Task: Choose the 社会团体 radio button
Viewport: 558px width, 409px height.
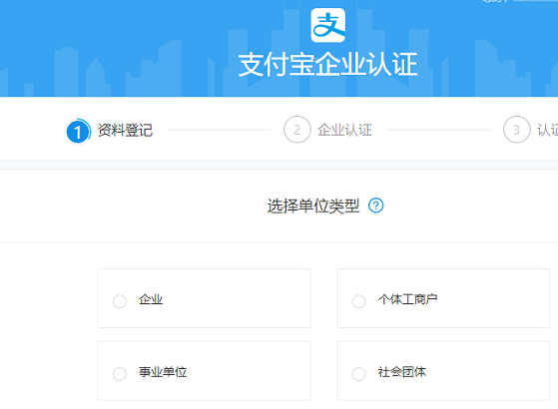Action: (358, 374)
